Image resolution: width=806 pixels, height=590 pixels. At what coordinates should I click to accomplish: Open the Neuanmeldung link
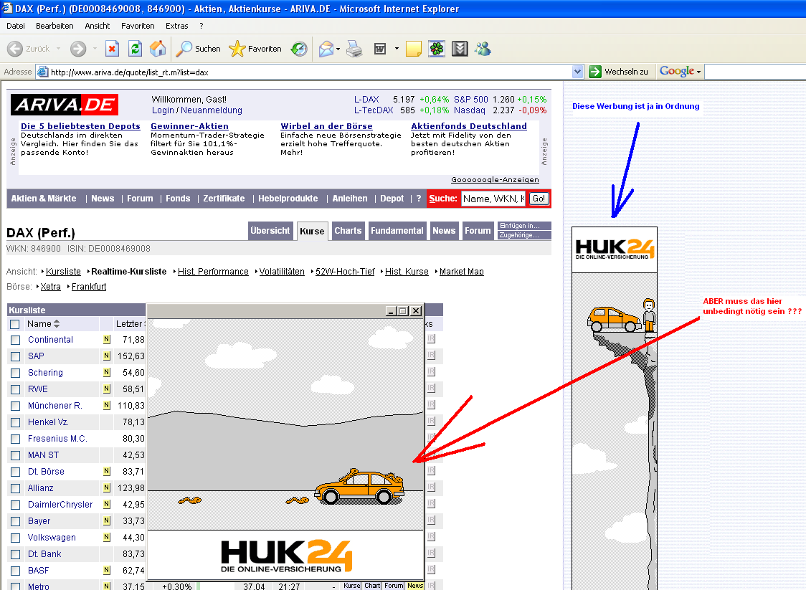pos(212,110)
